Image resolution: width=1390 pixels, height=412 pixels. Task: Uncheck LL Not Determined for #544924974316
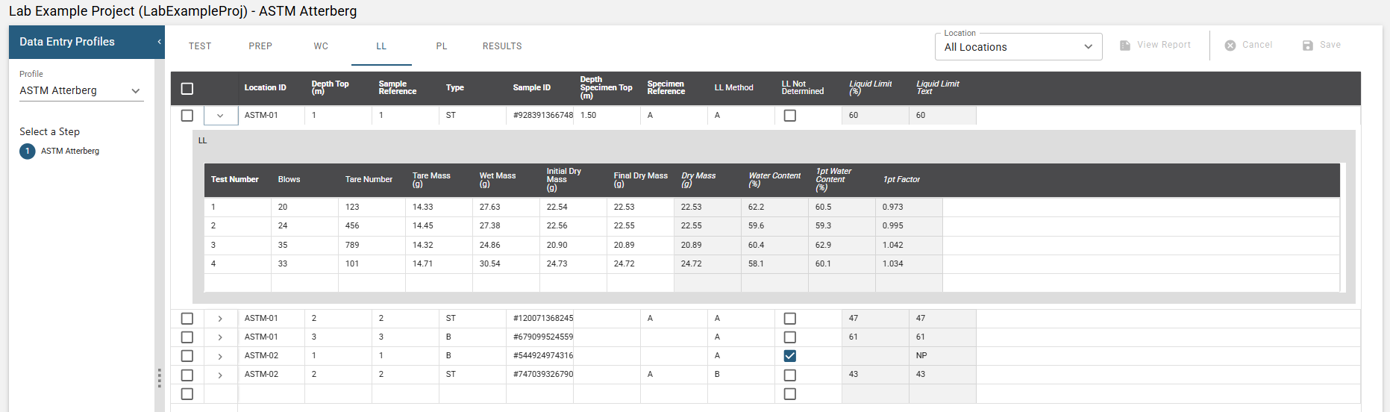[x=790, y=356]
